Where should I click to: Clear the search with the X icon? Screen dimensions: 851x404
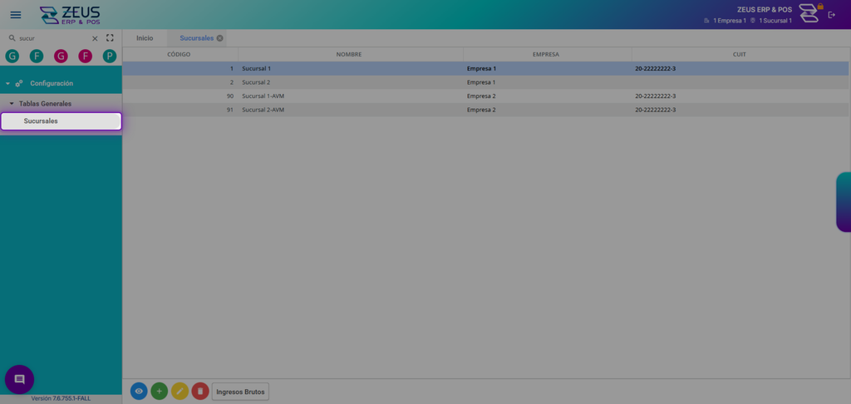[95, 38]
